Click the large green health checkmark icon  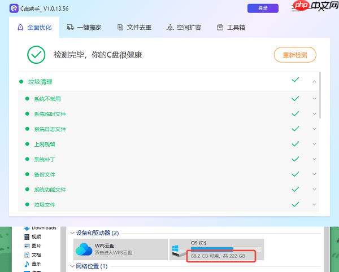[x=36, y=55]
